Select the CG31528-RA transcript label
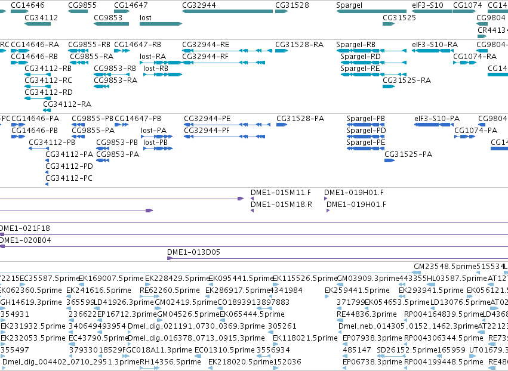Image resolution: width=508 pixels, height=371 pixels. pyautogui.click(x=299, y=44)
